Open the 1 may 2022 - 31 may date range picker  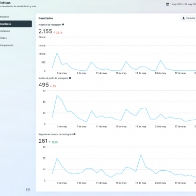pos(181,4)
